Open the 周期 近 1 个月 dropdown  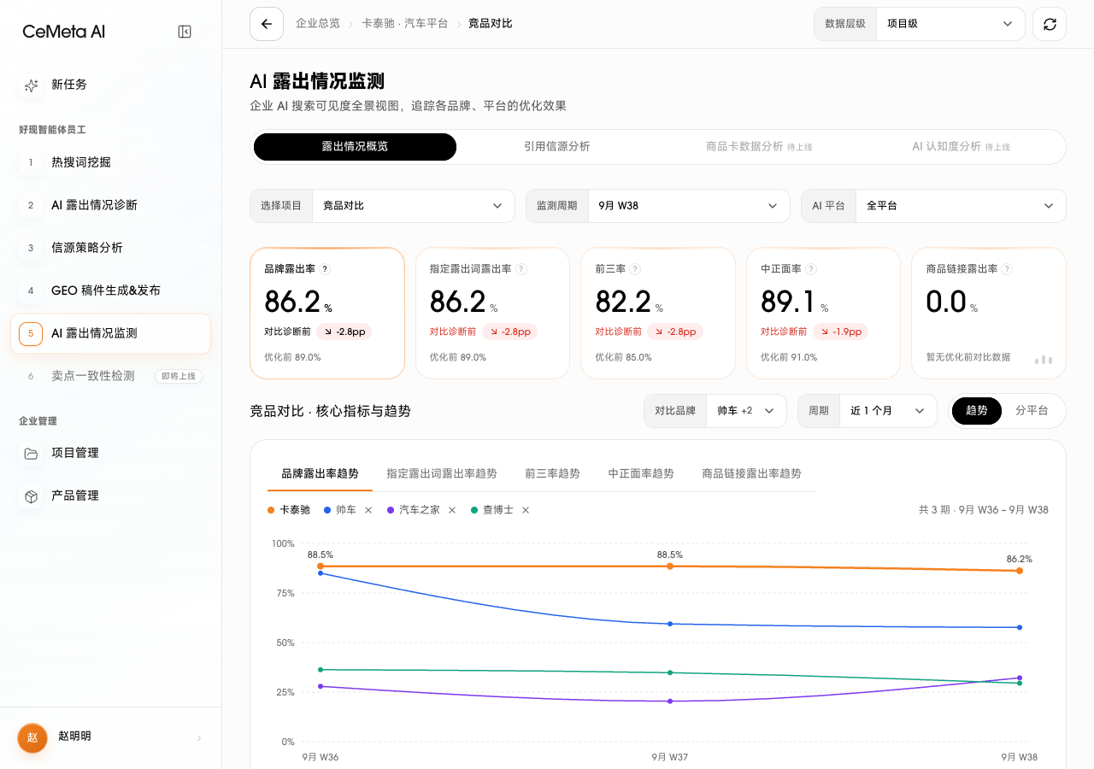pyautogui.click(x=888, y=411)
